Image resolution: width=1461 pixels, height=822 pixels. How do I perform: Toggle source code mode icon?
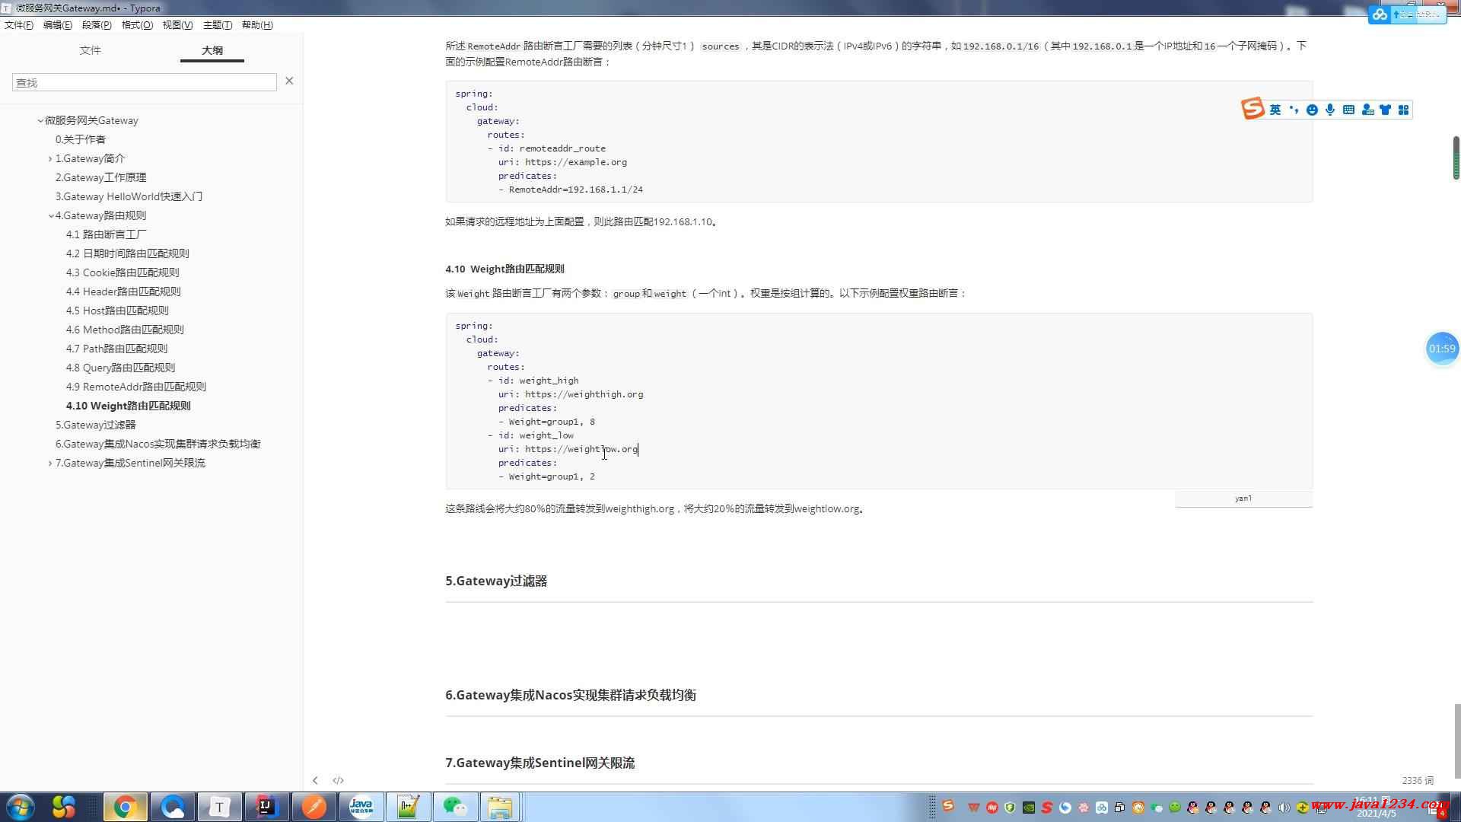(x=339, y=780)
